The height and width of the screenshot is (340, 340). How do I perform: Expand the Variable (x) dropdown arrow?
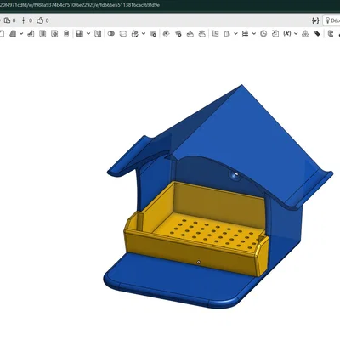(x=296, y=34)
